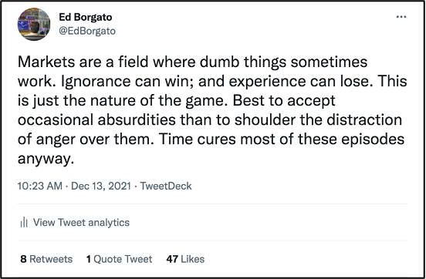Screen dimensions: 426x279
Task: Click the phrase occasional absurdities in tweet
Action: (96, 119)
